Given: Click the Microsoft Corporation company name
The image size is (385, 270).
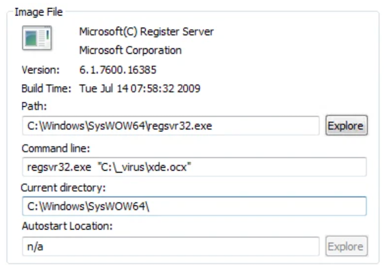Looking at the screenshot, I should pyautogui.click(x=130, y=50).
